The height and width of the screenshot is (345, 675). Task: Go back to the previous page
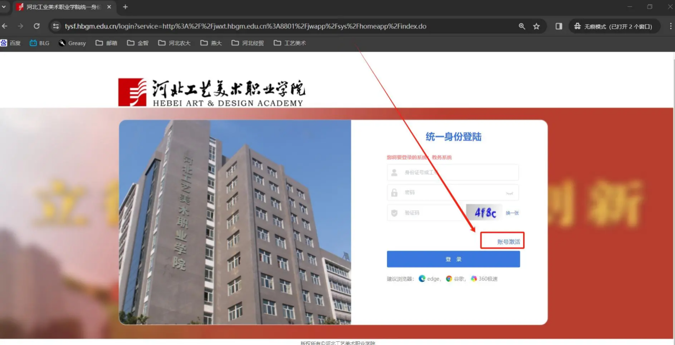coord(5,26)
